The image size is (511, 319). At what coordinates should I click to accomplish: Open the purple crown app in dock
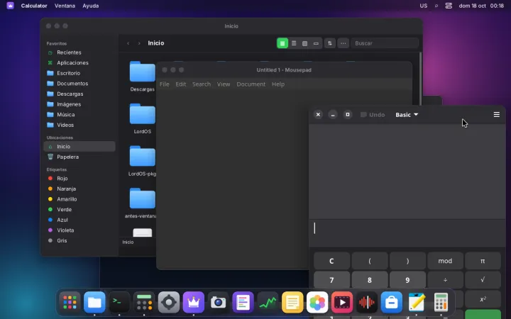point(194,303)
